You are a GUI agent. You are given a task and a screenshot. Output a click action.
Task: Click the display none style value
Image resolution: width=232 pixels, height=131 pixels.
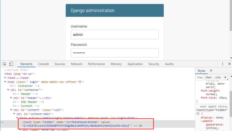pyautogui.click(x=219, y=117)
